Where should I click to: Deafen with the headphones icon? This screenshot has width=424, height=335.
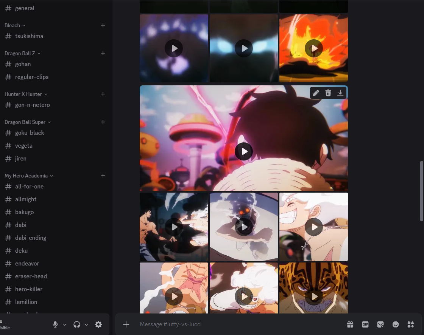(x=77, y=324)
